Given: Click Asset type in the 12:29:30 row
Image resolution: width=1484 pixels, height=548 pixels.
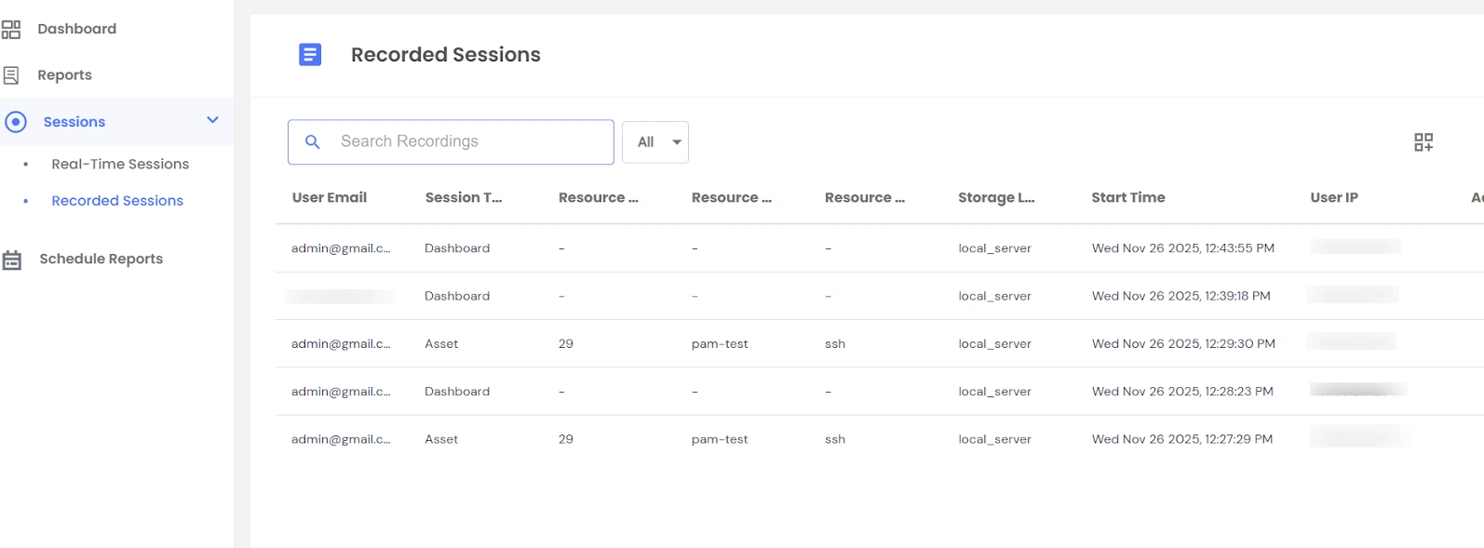Looking at the screenshot, I should [x=441, y=344].
